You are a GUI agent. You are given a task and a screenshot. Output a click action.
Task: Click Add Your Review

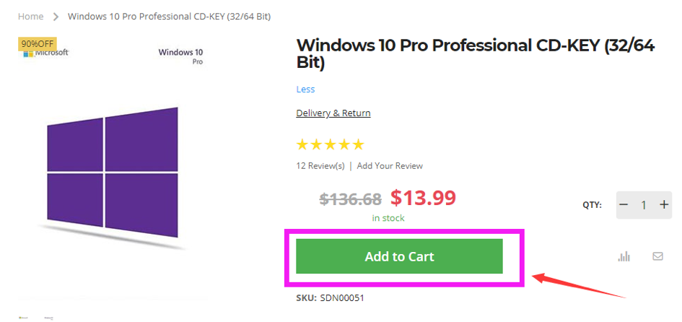(390, 166)
